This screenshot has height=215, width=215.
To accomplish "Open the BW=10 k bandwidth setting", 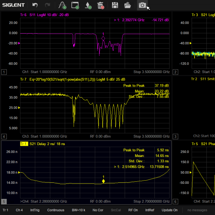I will click(78, 210).
